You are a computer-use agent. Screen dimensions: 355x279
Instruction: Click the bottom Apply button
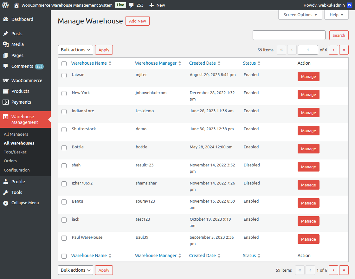point(104,270)
